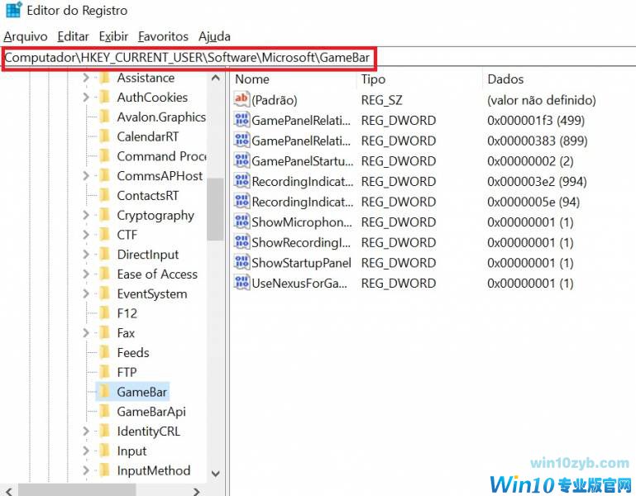636x496 pixels.
Task: Click the Registry Editor app icon in title bar
Action: coord(14,11)
